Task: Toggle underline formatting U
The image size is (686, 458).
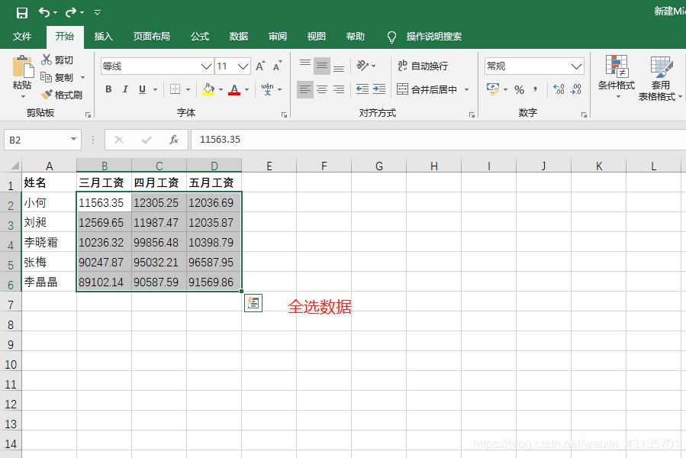Action: 142,89
